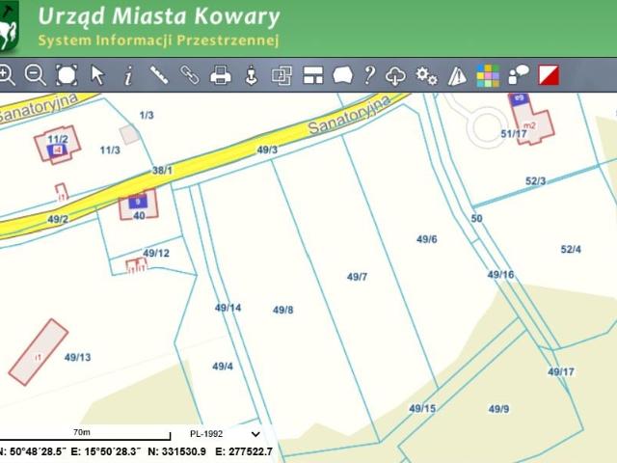Activate the full extent zoom tool
The height and width of the screenshot is (463, 617).
66,75
